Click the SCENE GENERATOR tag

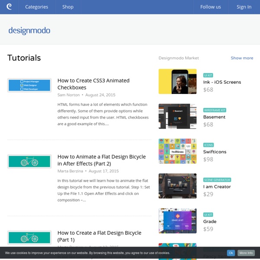point(217,180)
